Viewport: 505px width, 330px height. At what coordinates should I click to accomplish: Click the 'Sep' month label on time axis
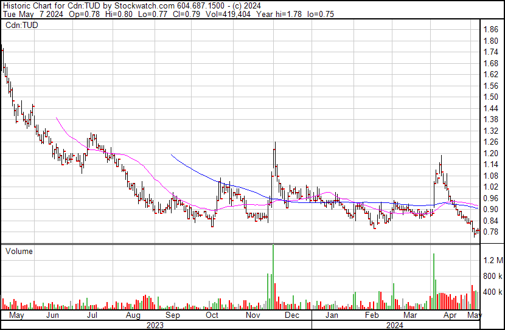tap(173, 315)
